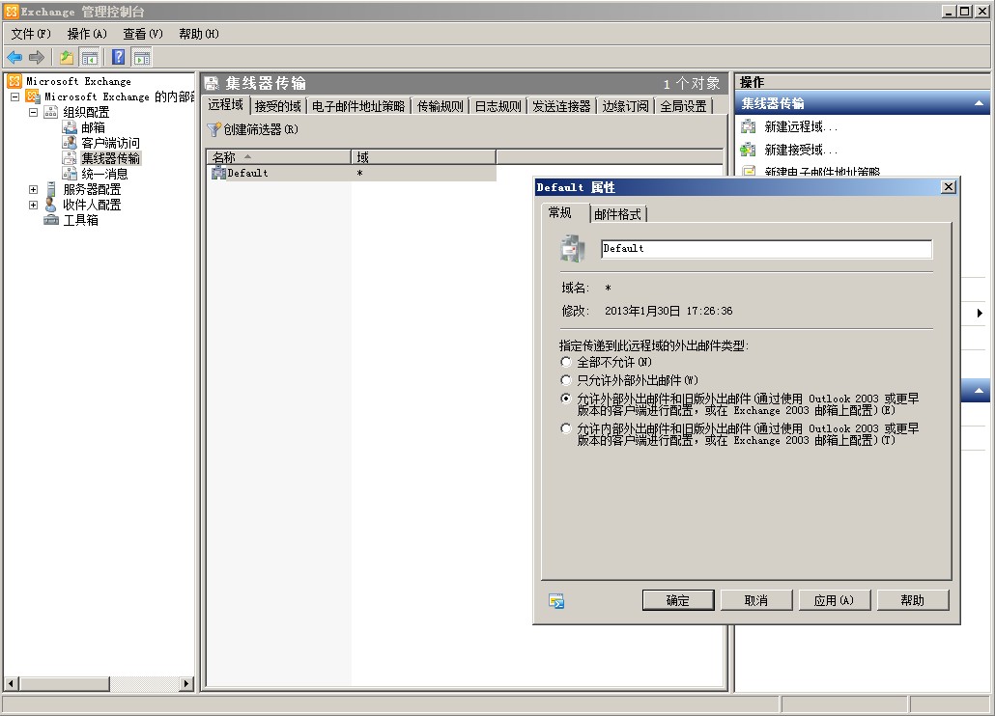Click the 取消 button
Image resolution: width=995 pixels, height=716 pixels.
coord(755,600)
